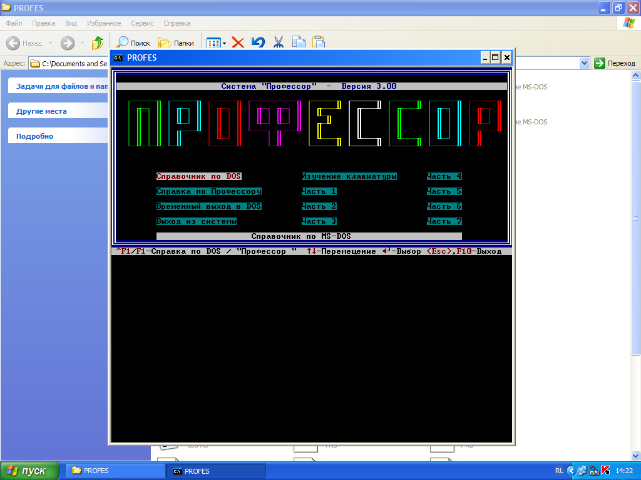The image size is (641, 480).
Task: Click the Cut scissors toolbar icon
Action: 279,42
